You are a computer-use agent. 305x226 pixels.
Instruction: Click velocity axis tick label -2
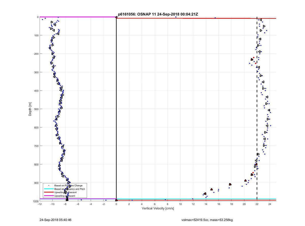tap(103, 204)
